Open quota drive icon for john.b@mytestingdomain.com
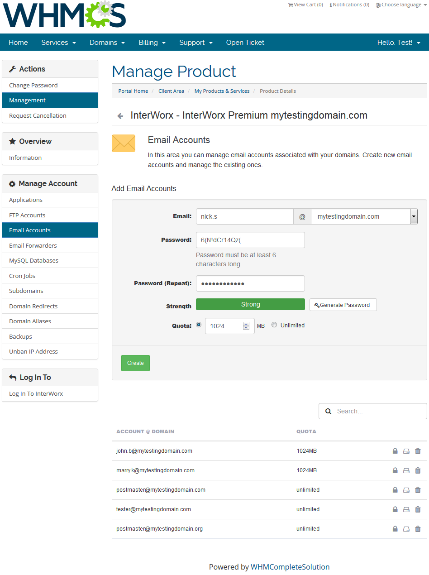 point(406,451)
